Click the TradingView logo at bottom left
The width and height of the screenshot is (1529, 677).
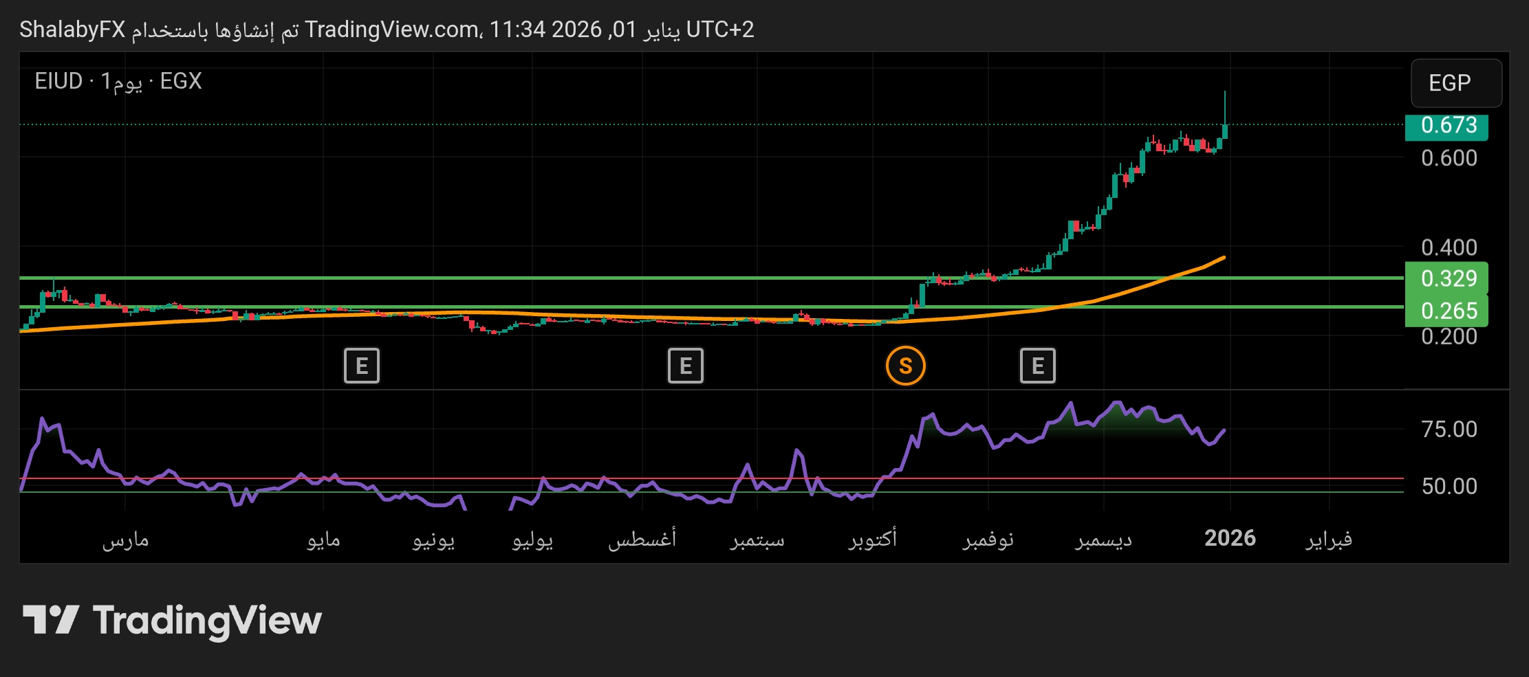click(x=172, y=620)
